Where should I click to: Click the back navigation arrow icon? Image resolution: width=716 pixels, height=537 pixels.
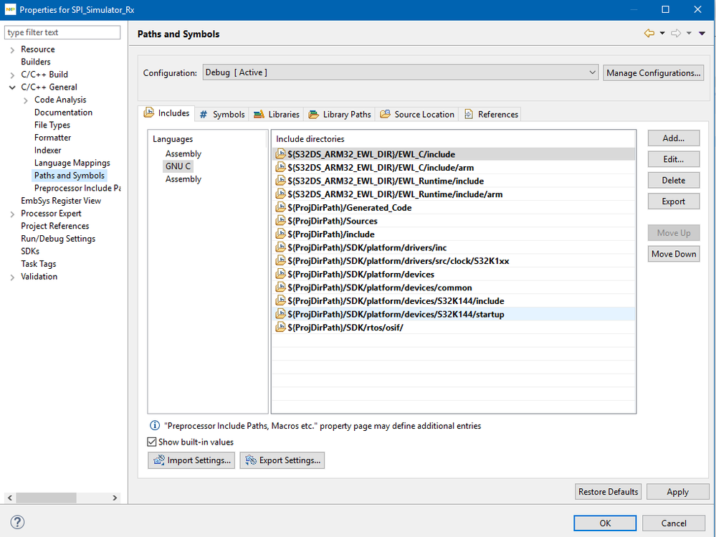(649, 33)
